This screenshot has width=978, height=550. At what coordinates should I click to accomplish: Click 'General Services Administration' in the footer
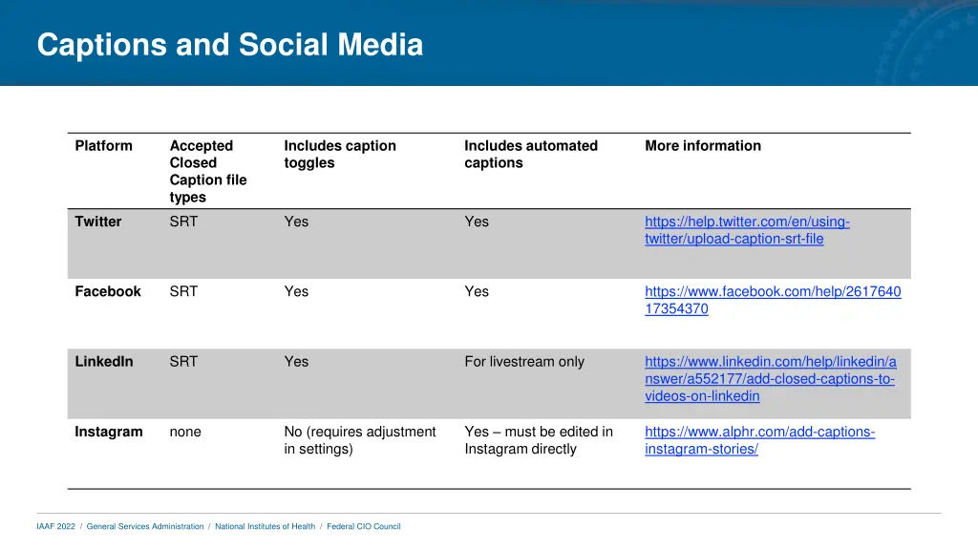[145, 526]
